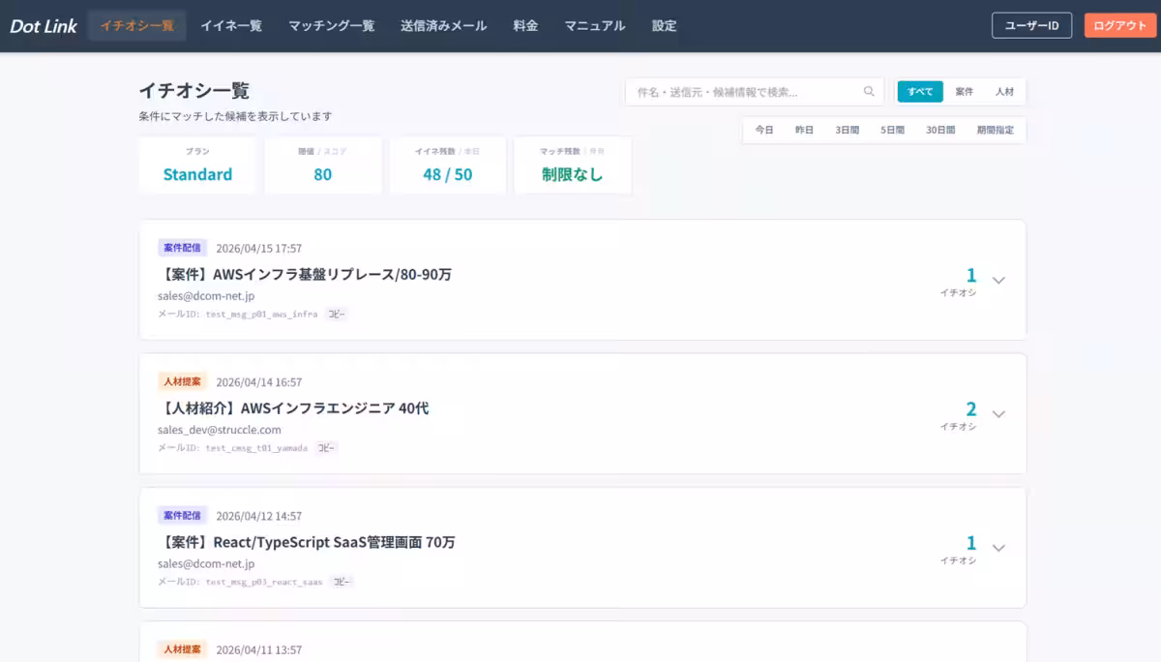Click the イチオシ一覧 page heading

click(x=194, y=91)
